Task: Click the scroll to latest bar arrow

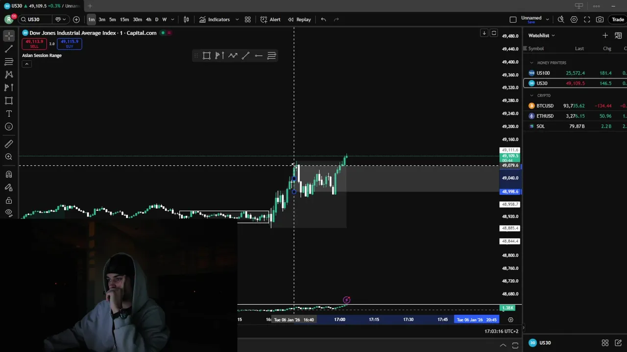Action: [x=484, y=33]
